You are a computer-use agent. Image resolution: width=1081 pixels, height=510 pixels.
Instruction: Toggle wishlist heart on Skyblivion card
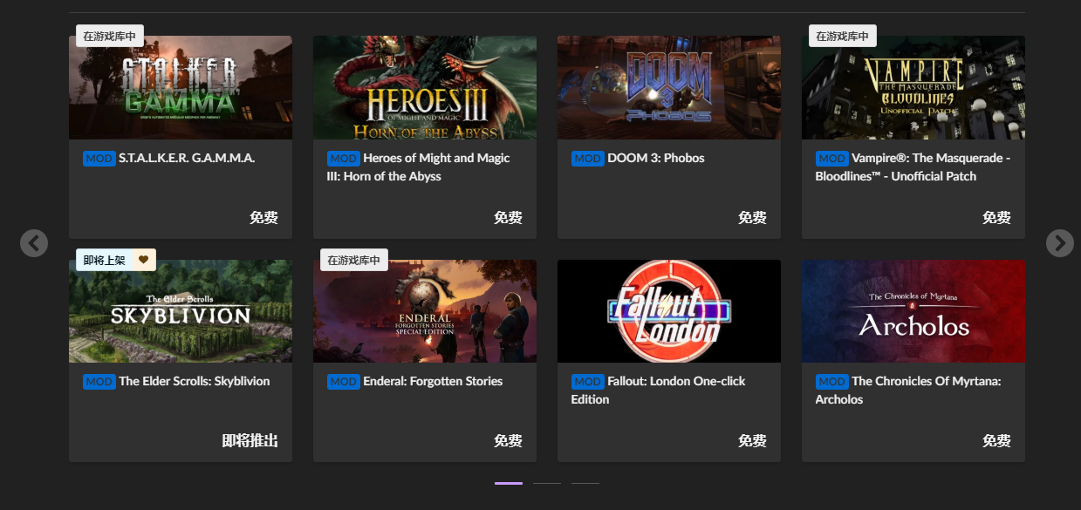pos(144,260)
